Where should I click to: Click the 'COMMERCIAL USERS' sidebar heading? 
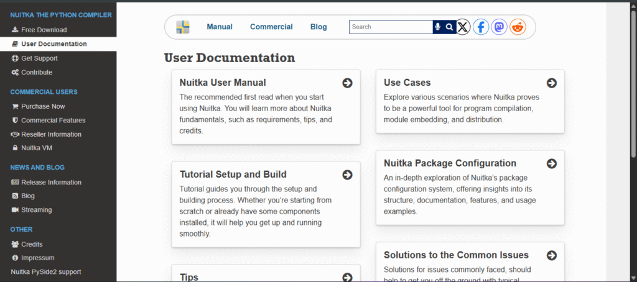pos(44,92)
